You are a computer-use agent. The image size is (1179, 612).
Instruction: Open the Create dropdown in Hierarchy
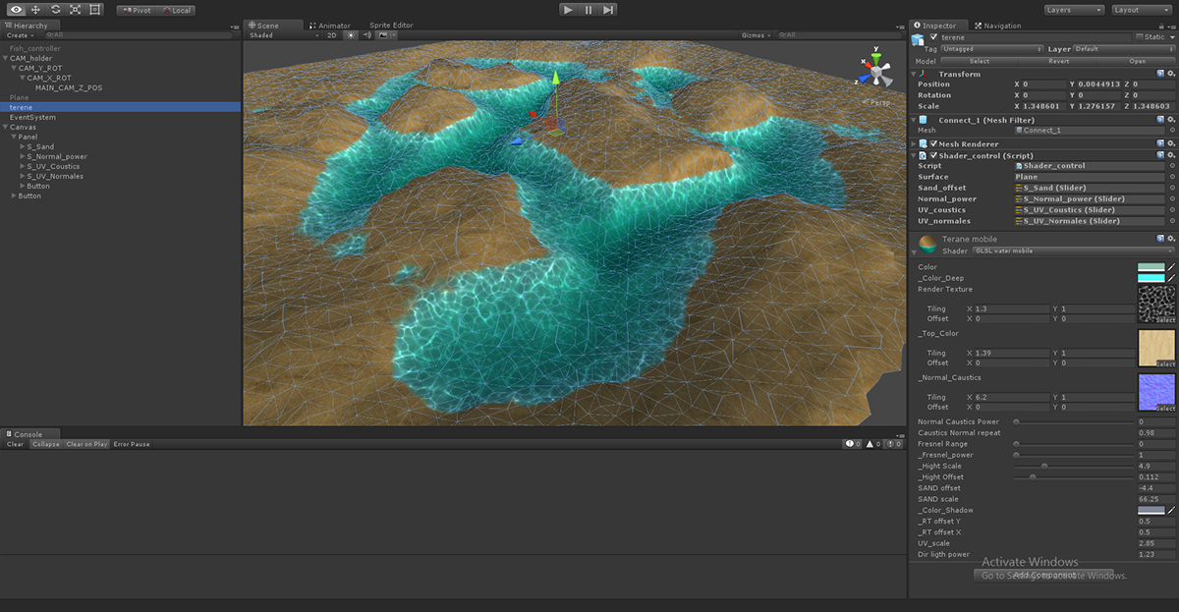click(19, 35)
